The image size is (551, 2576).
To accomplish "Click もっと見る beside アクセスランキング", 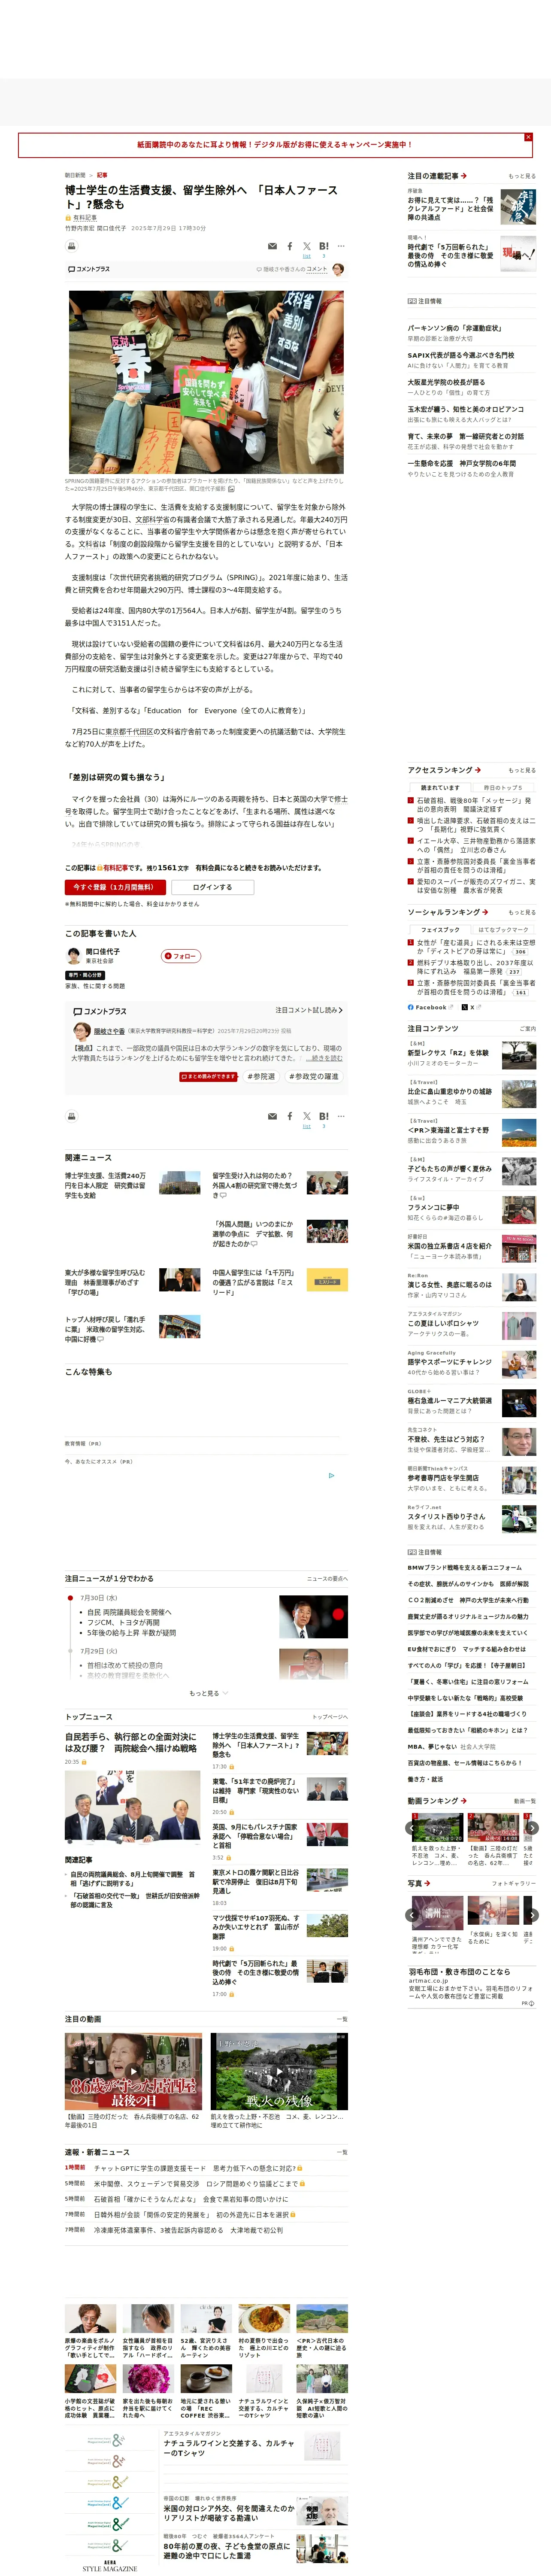I will [x=521, y=770].
